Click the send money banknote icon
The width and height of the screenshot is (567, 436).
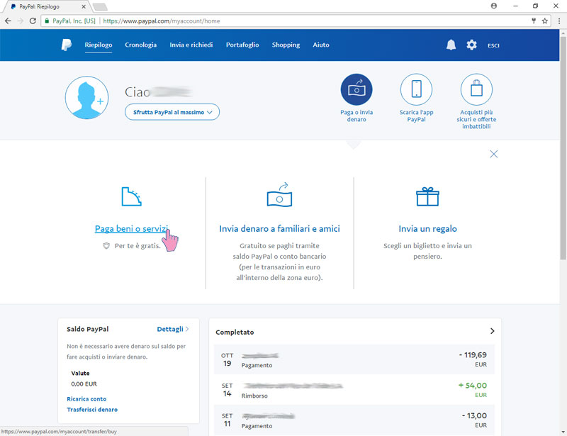[279, 195]
